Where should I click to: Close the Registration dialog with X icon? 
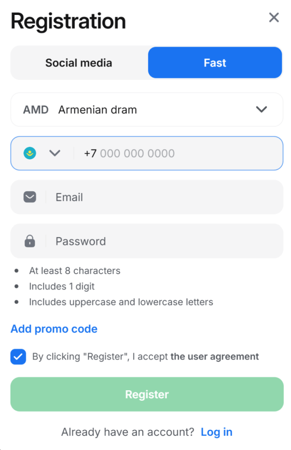274,18
